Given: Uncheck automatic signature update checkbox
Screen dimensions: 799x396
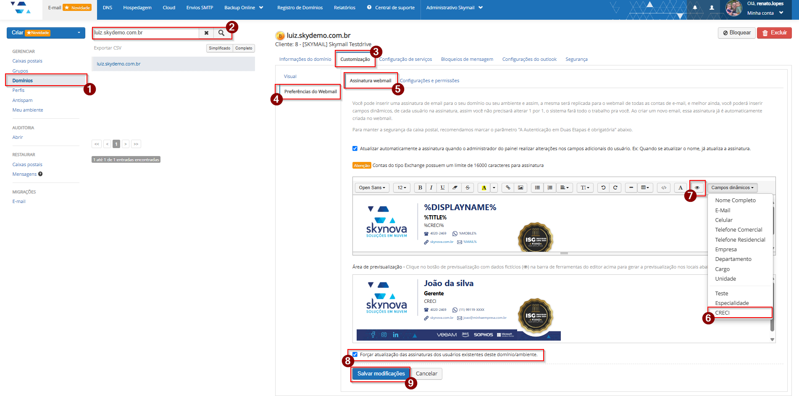Looking at the screenshot, I should (x=355, y=148).
